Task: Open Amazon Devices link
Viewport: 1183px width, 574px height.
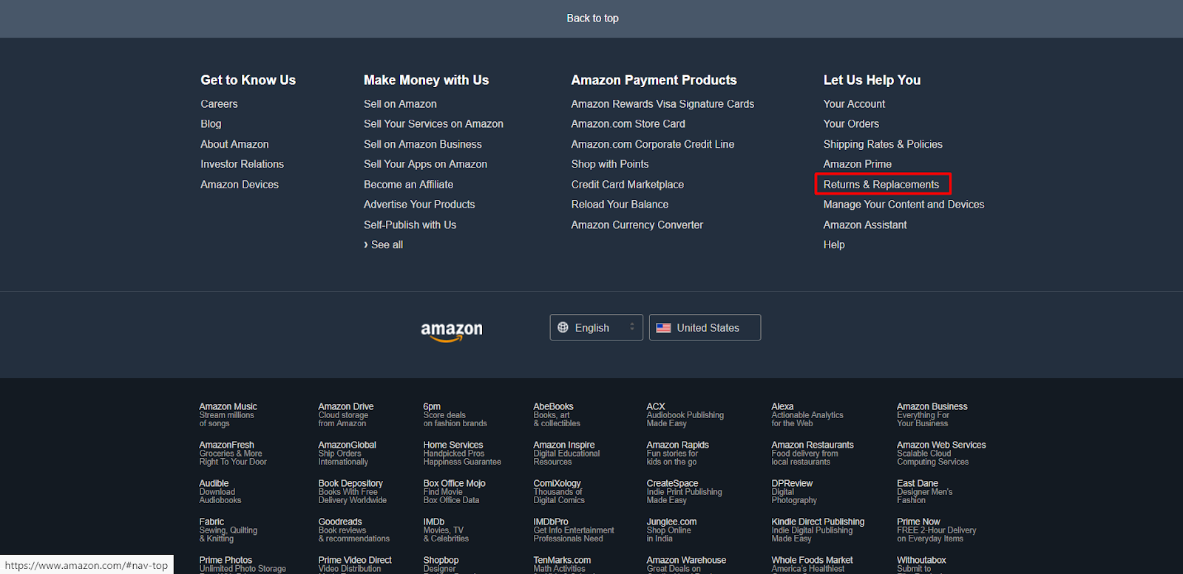Action: 240,185
